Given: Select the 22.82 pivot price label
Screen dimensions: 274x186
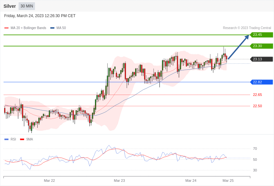Looking at the screenshot, I should (x=261, y=82).
